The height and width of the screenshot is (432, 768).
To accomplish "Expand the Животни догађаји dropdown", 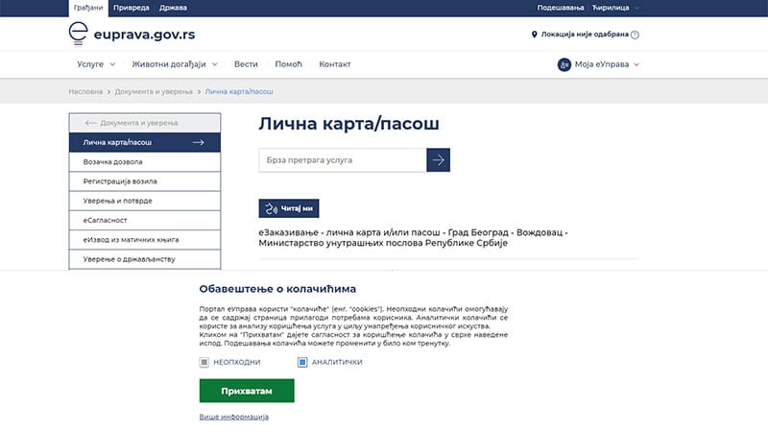I will (176, 64).
